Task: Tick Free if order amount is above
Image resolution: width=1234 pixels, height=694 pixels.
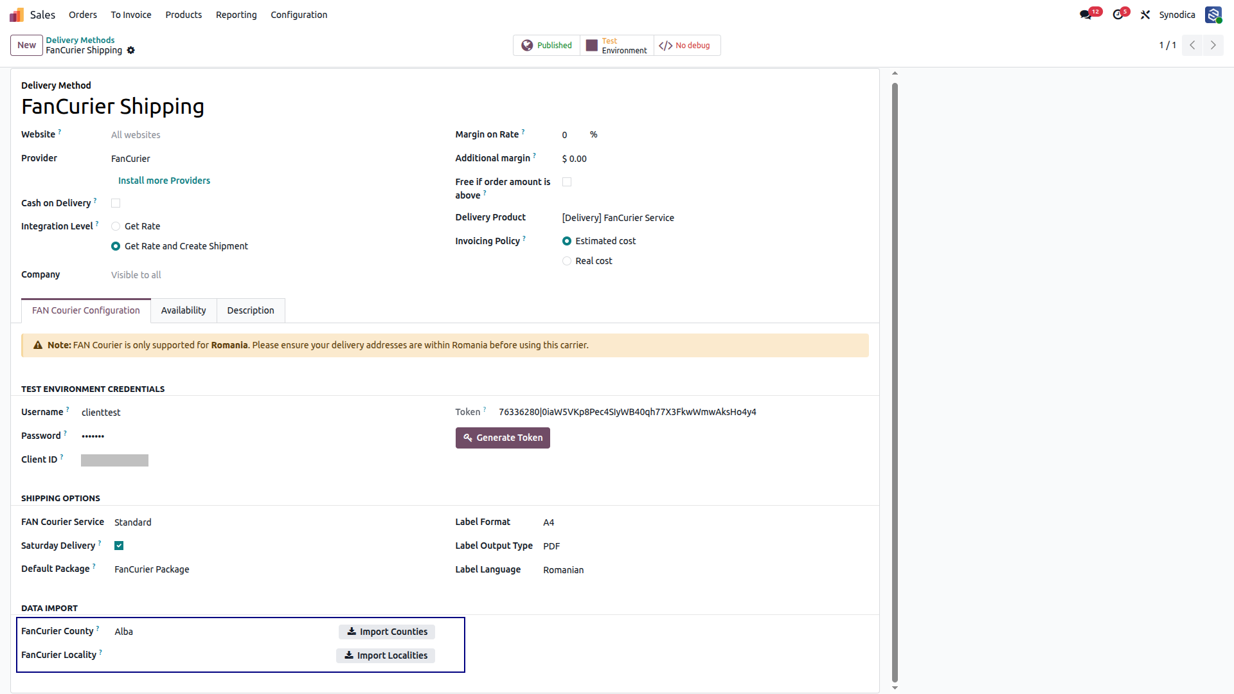Action: point(567,182)
